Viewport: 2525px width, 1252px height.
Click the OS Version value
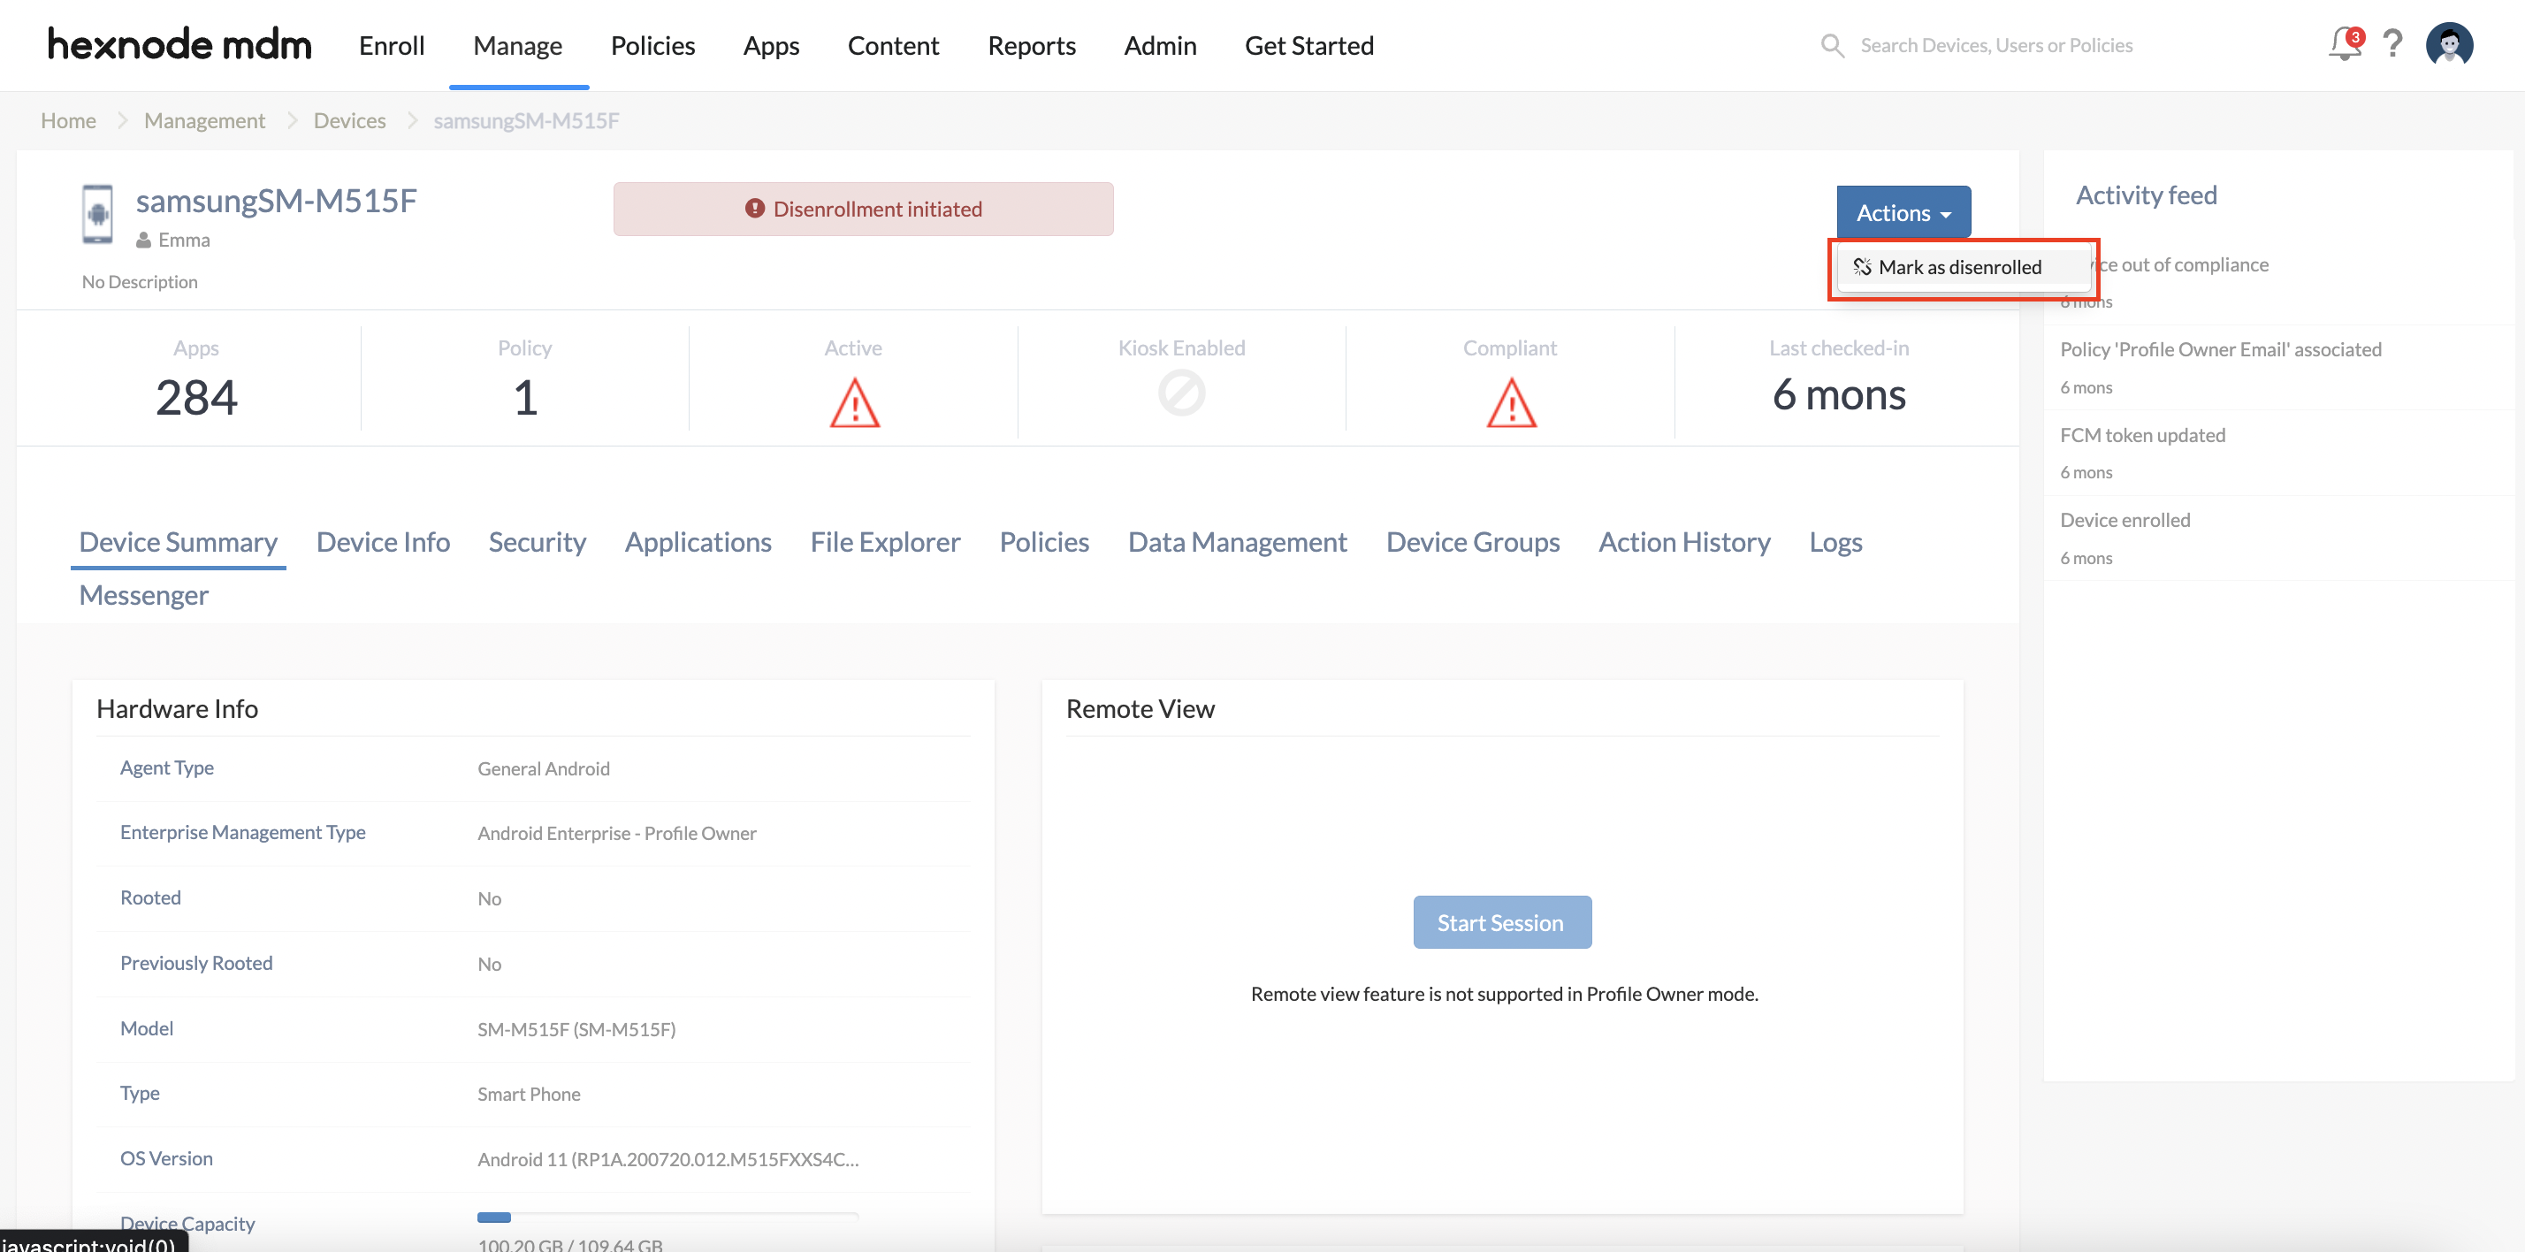(667, 1160)
